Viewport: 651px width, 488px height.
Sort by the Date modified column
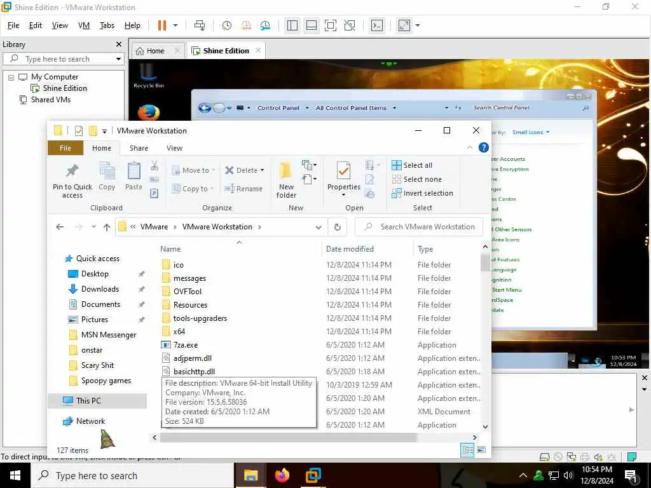pyautogui.click(x=350, y=249)
